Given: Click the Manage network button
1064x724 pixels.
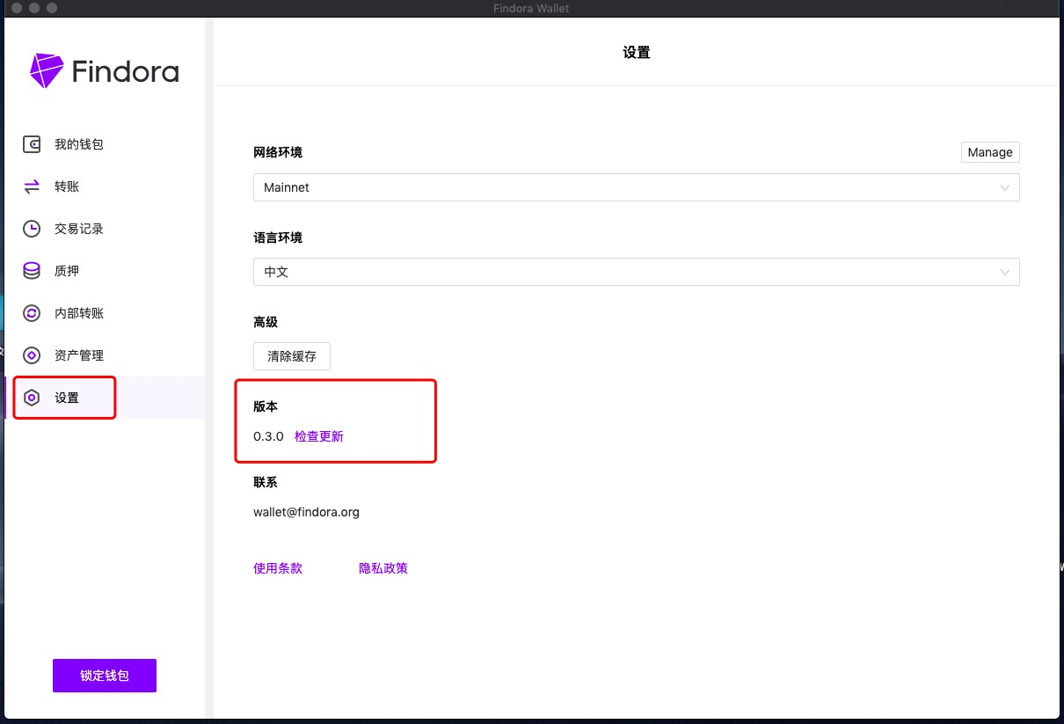Looking at the screenshot, I should [x=990, y=152].
